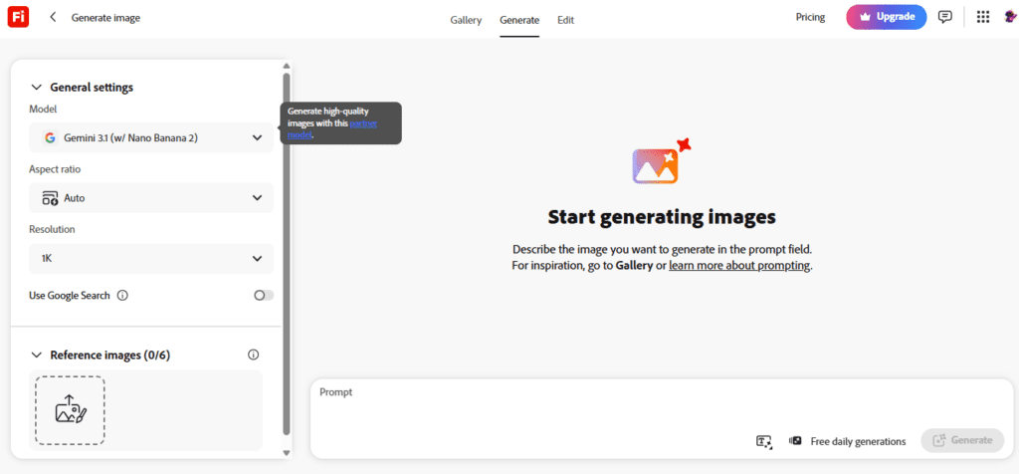
Task: Open the Model dropdown Gemini 3.1
Action: click(151, 137)
